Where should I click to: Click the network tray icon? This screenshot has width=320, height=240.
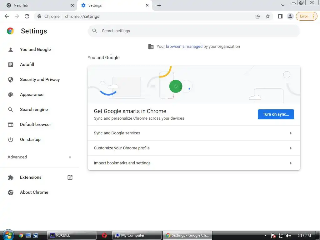[x=281, y=236]
